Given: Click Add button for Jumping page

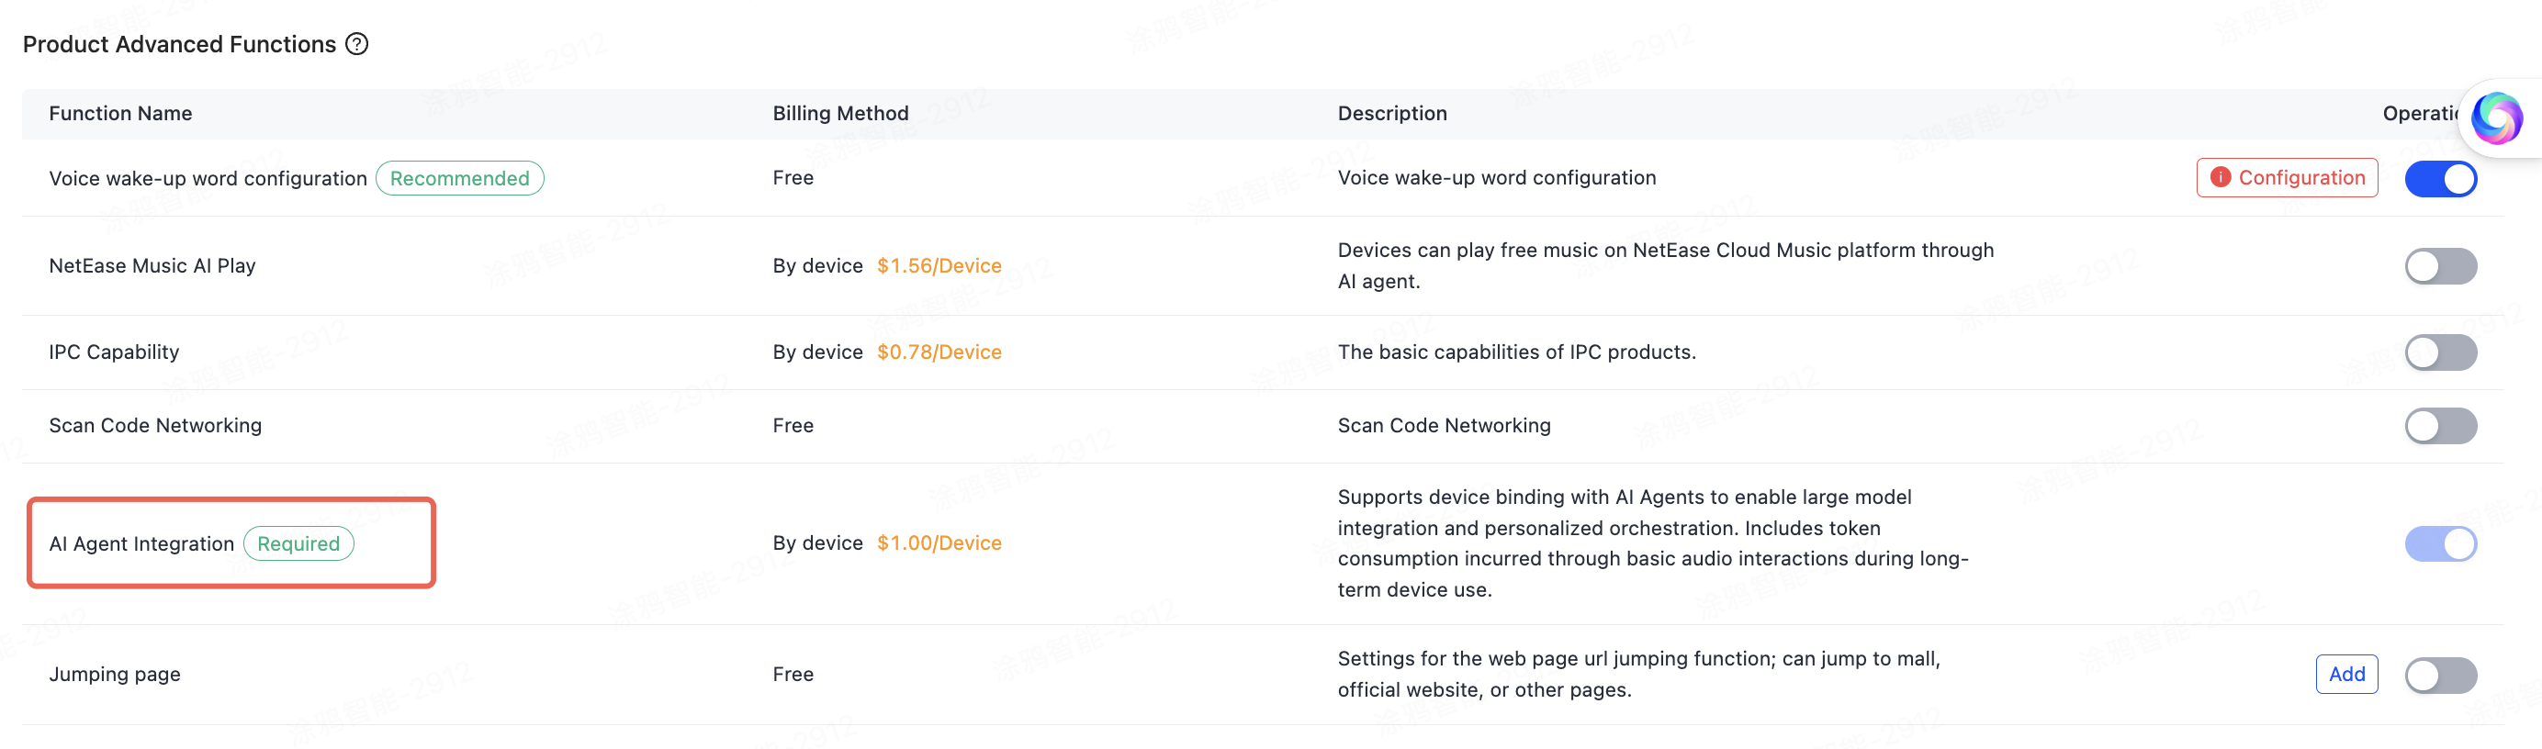Looking at the screenshot, I should pyautogui.click(x=2346, y=675).
